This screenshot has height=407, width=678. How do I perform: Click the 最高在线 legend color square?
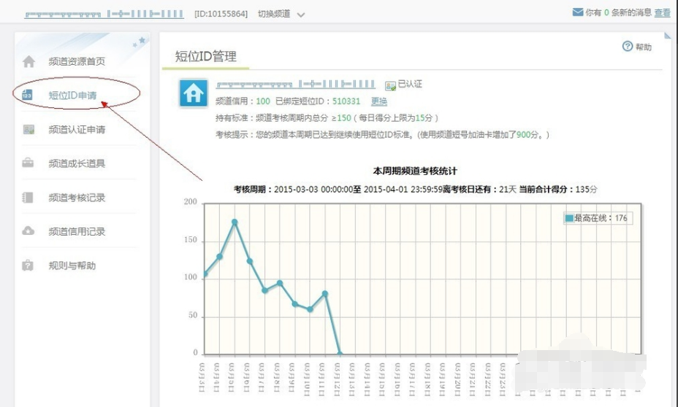pos(569,218)
